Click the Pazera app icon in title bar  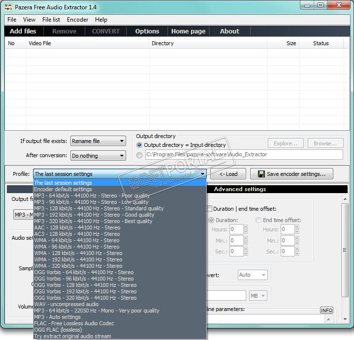click(x=8, y=7)
